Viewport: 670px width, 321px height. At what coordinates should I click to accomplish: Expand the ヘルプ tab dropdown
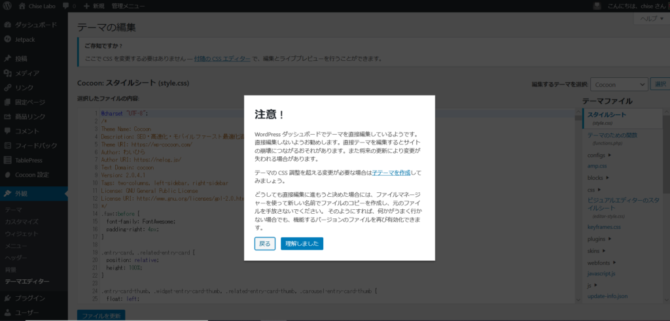tap(651, 19)
